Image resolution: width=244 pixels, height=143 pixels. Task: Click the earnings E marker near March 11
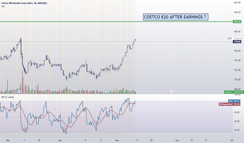coord(19,92)
